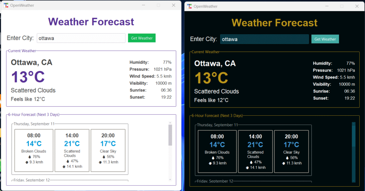
Task: Minimize the dark-themed OpenWeather window
Action: (x=327, y=6)
